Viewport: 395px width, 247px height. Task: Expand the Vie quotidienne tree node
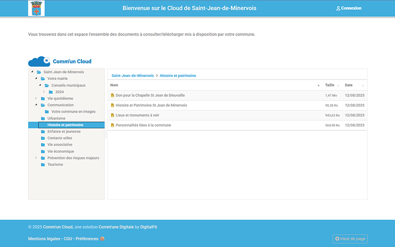36,98
